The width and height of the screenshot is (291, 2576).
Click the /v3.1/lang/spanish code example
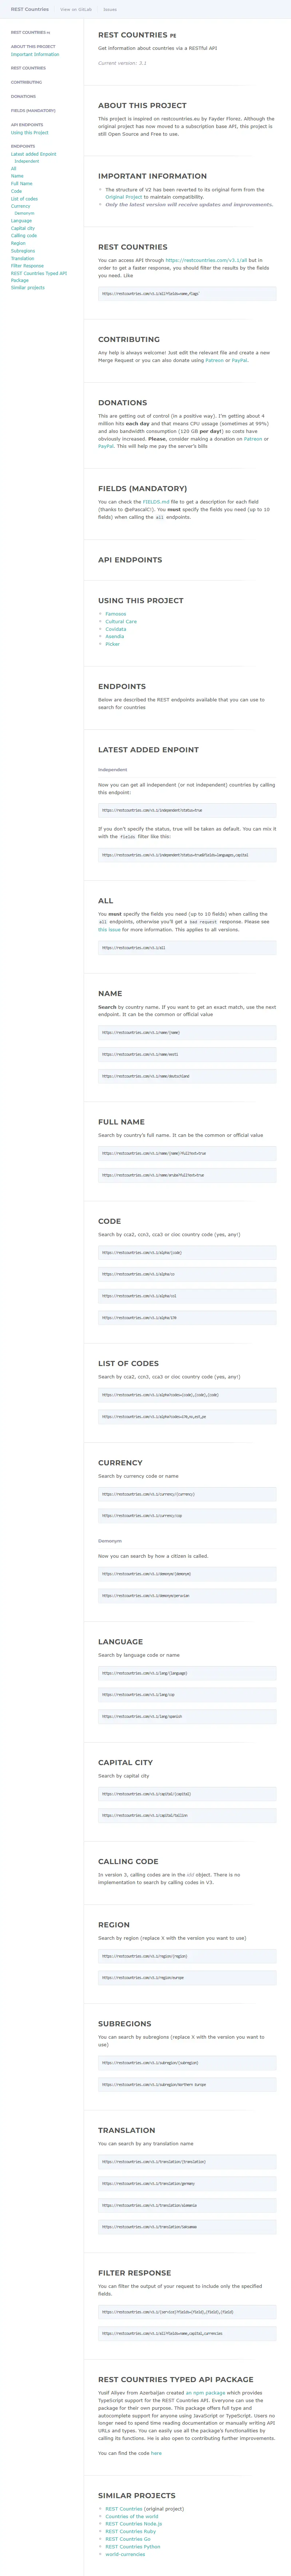click(x=187, y=1717)
